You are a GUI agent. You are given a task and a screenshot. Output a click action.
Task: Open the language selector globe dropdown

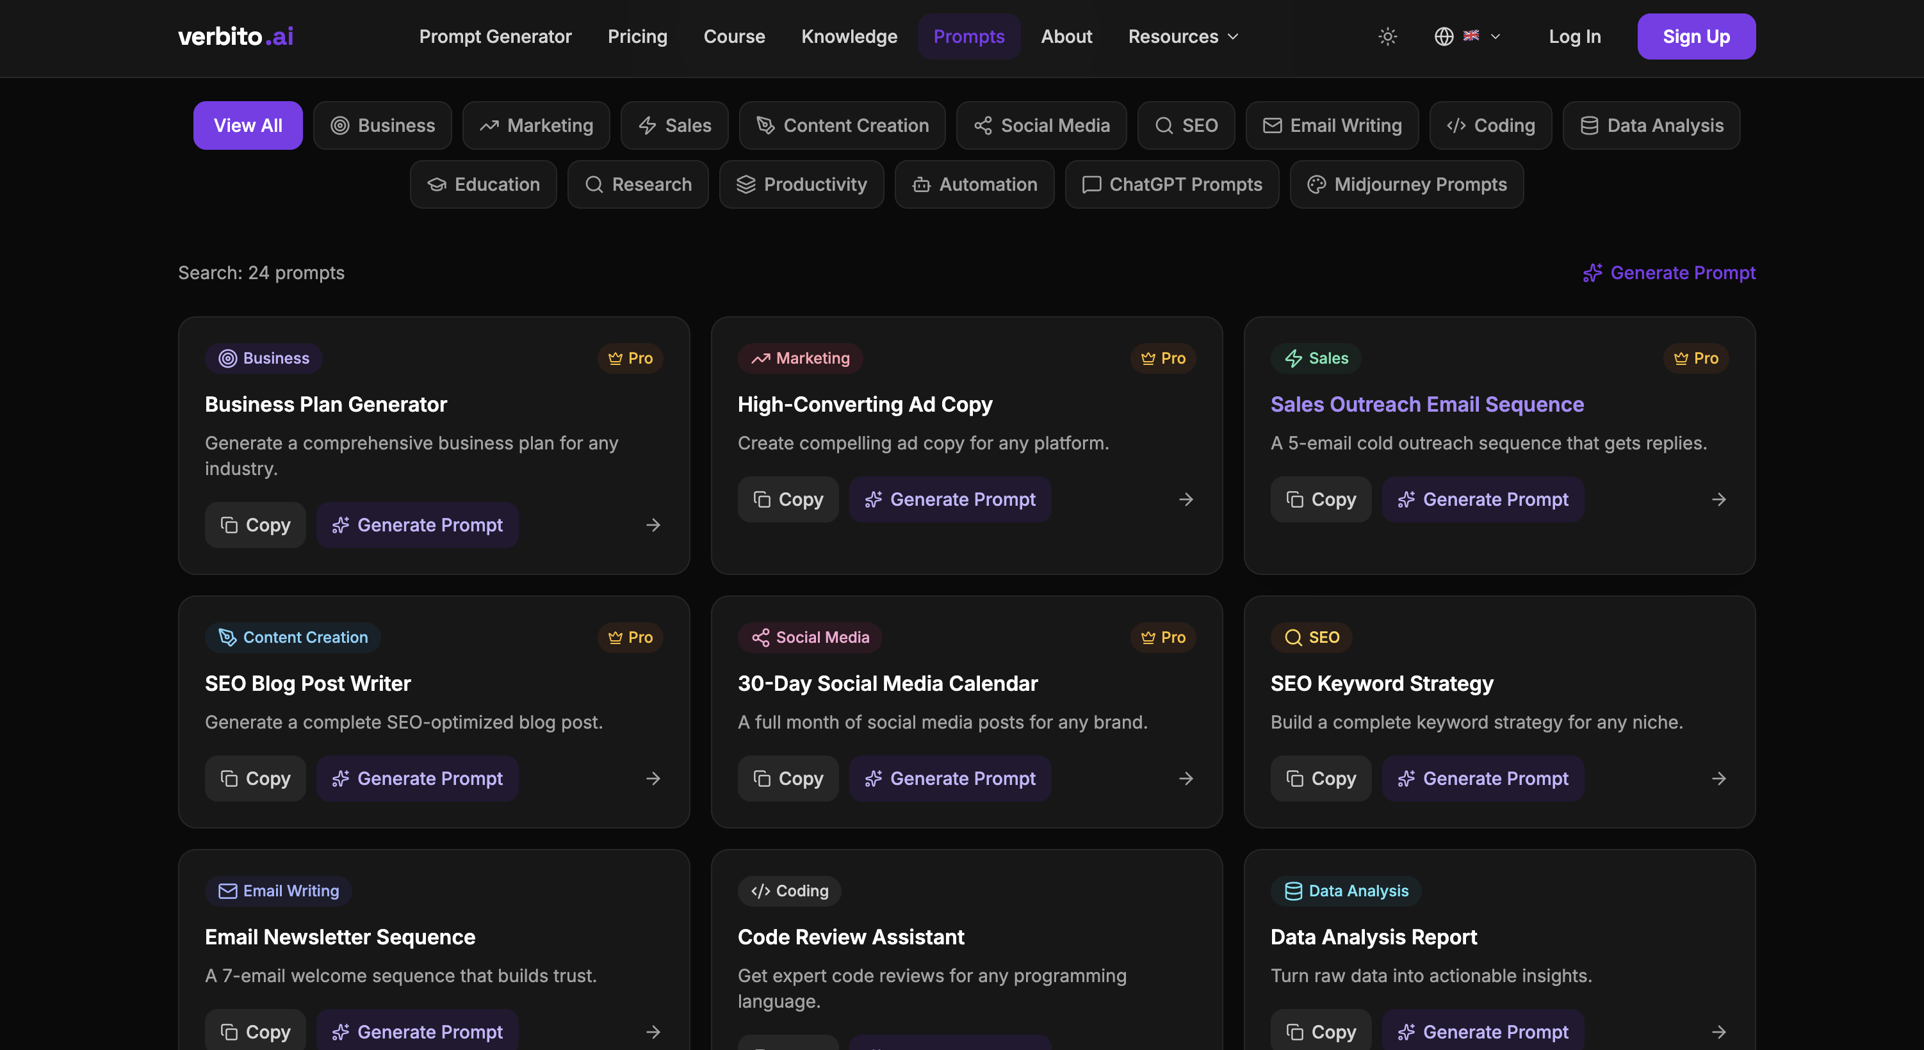click(x=1467, y=36)
